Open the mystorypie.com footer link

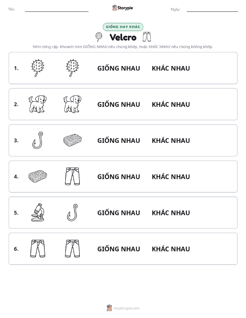(123, 308)
